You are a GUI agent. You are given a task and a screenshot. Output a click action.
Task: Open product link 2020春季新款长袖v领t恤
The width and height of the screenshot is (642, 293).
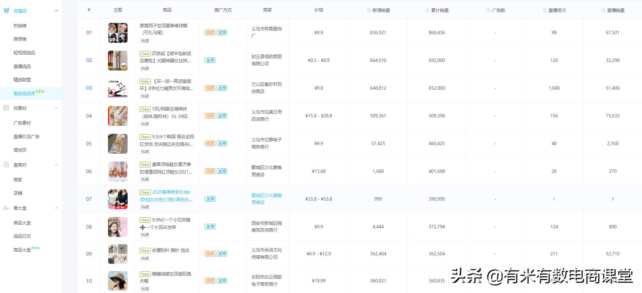coord(166,196)
